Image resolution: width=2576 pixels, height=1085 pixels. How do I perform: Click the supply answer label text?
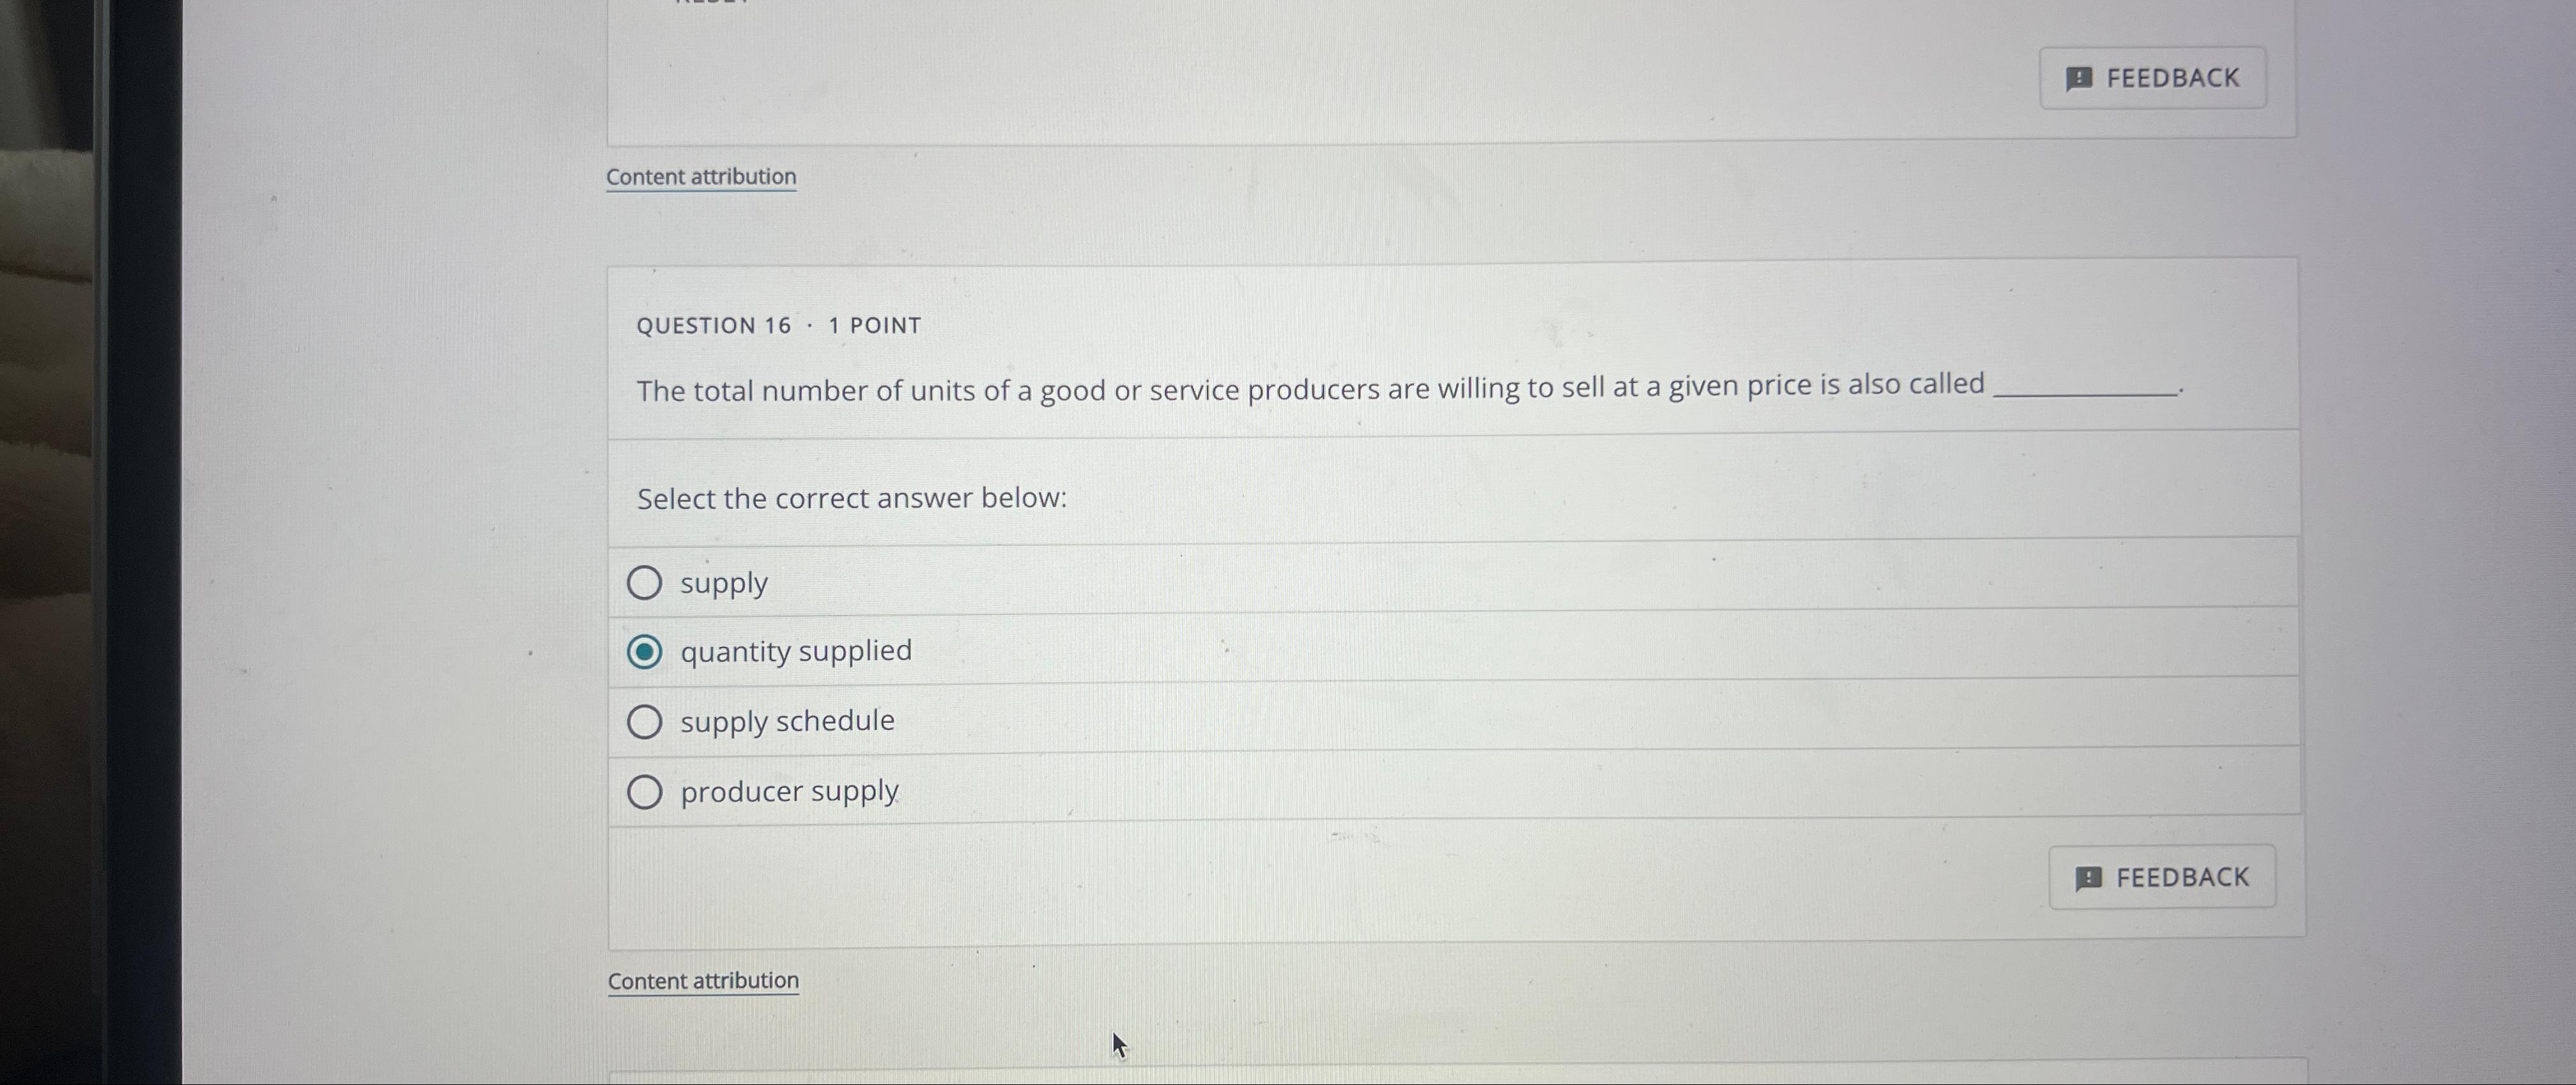pyautogui.click(x=723, y=582)
